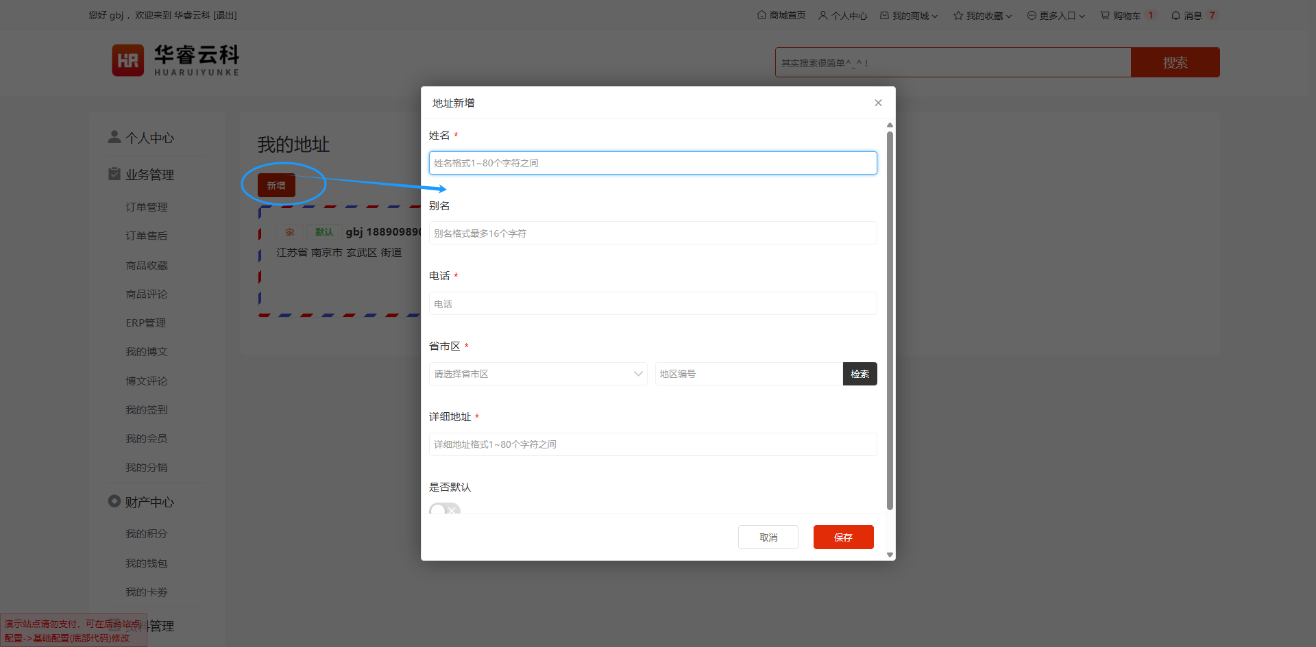Toggle the 是否默认 switch
1316x647 pixels.
[x=445, y=509]
